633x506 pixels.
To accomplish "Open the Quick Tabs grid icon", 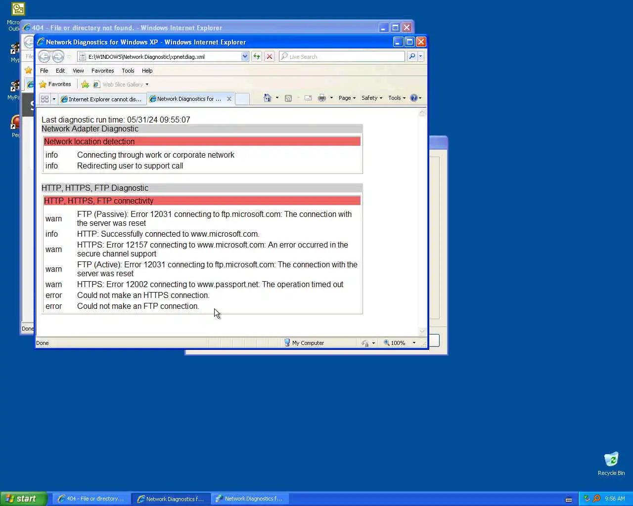I will click(45, 99).
